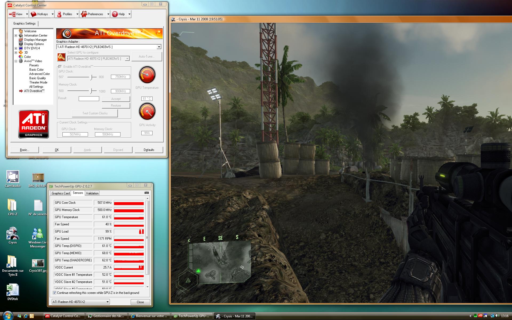Click the Defaults button

pyautogui.click(x=149, y=150)
